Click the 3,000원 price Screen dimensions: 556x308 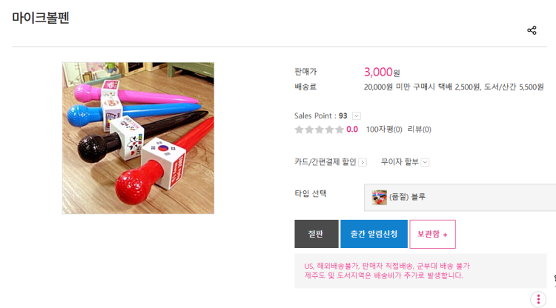coord(382,73)
